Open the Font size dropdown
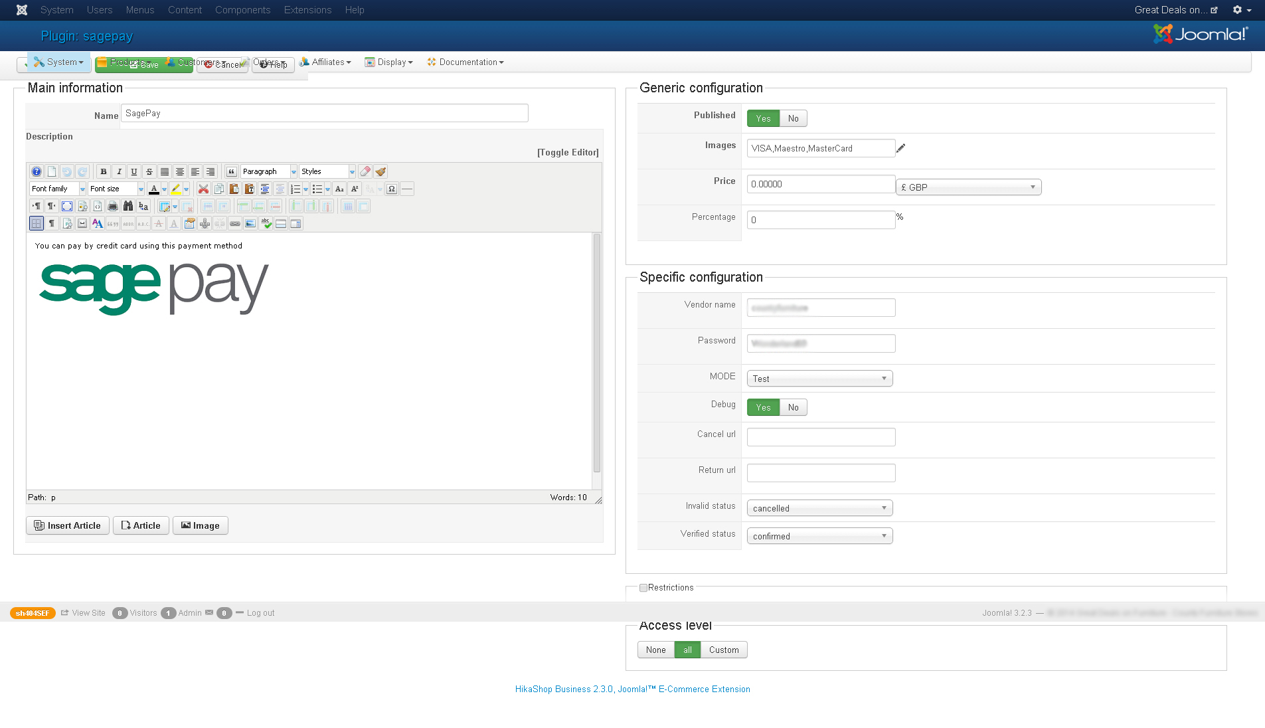Viewport: 1265px width, 728px height. (116, 189)
